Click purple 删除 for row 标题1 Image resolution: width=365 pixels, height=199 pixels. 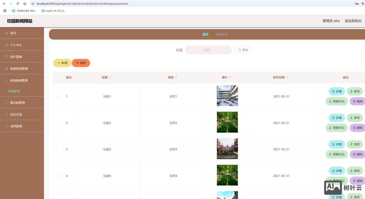click(x=357, y=101)
